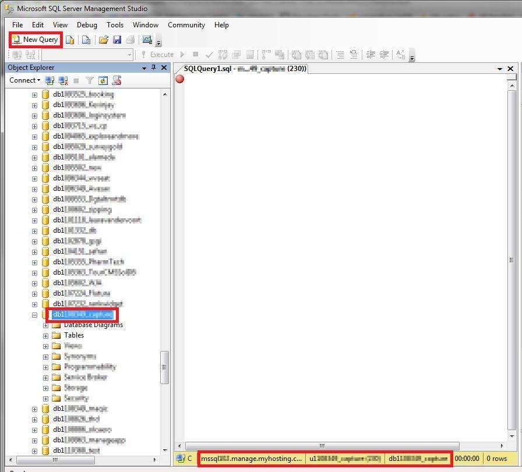Screen dimensions: 522x472
Task: Click the Stop icon in Object Explorer toolbar
Action: [76, 80]
